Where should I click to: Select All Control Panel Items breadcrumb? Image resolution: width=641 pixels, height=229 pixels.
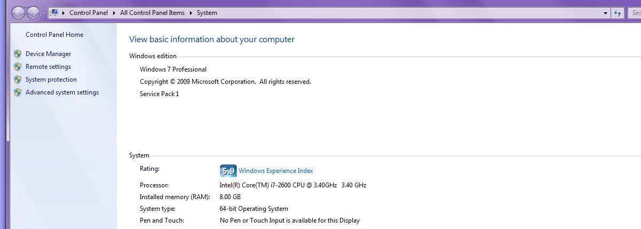click(x=152, y=13)
